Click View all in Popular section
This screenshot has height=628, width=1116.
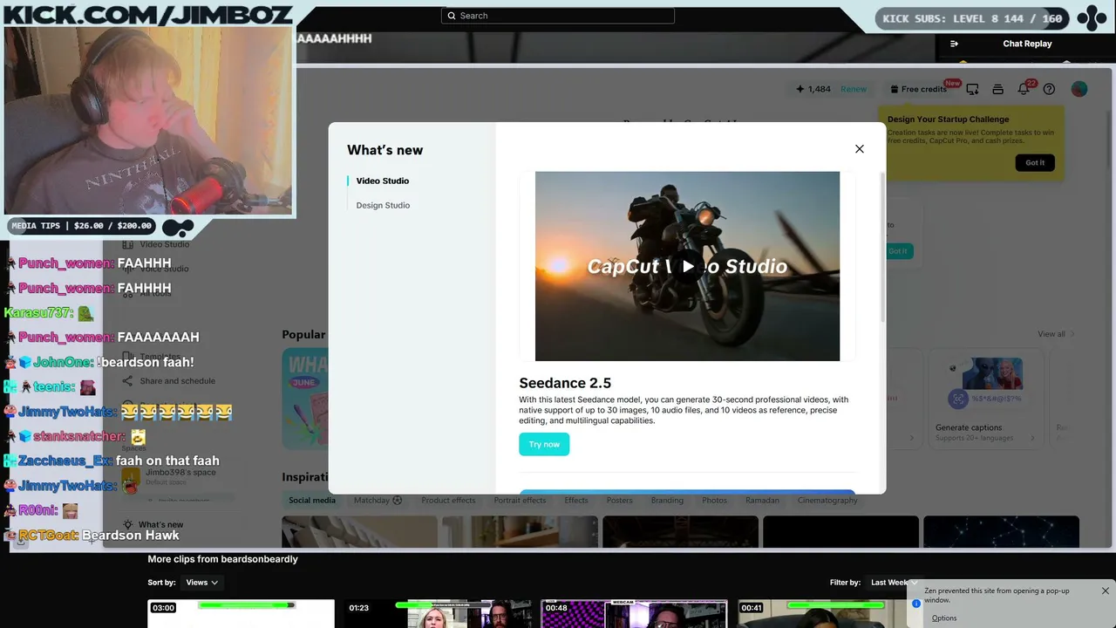click(x=1056, y=334)
